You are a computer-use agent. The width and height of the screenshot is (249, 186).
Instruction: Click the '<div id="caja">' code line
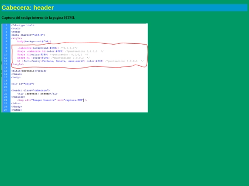(x=23, y=84)
